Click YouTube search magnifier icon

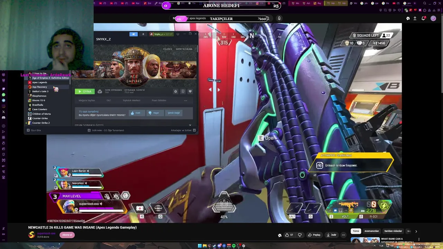pyautogui.click(x=267, y=19)
